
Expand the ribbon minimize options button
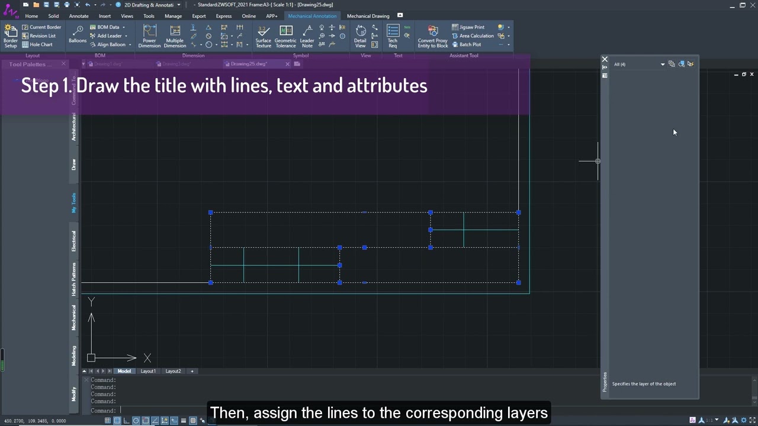coord(400,15)
